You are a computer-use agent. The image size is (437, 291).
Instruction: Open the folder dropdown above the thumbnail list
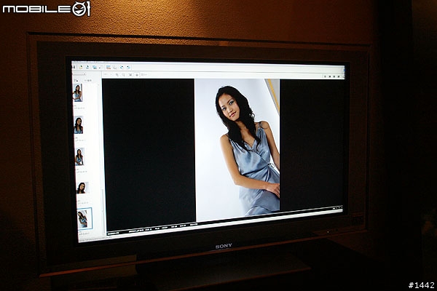[79, 74]
